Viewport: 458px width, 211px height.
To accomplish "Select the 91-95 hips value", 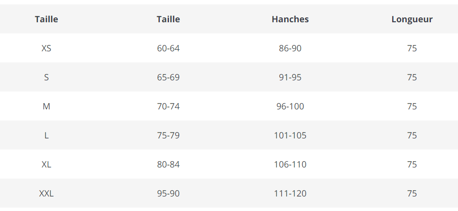I will point(290,77).
